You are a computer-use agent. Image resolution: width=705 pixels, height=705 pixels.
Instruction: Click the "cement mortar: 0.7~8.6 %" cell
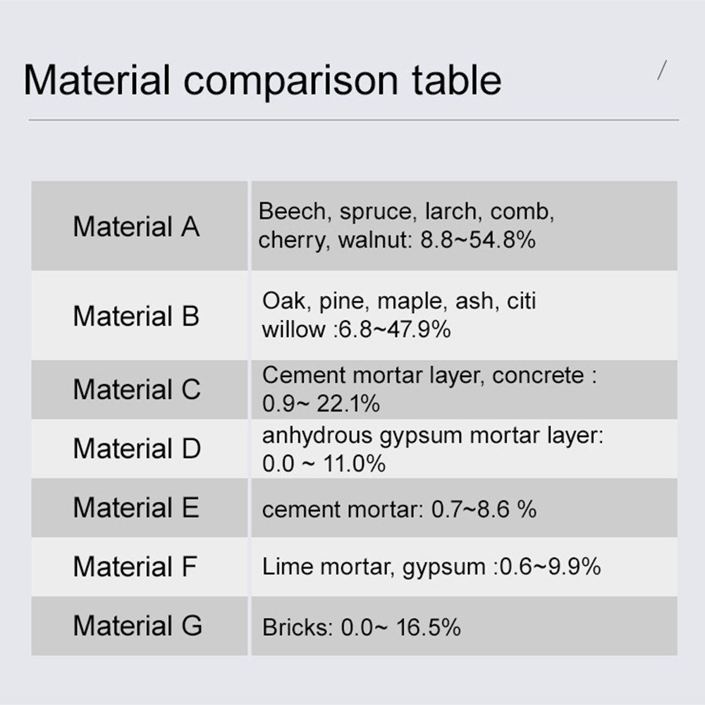coord(399,509)
